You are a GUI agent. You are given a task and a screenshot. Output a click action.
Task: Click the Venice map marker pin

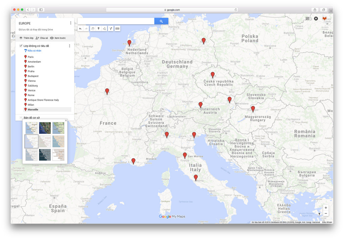pos(194,135)
